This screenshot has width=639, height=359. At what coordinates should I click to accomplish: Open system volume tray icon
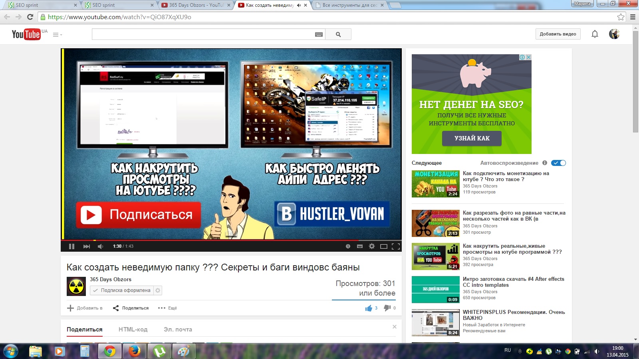(597, 351)
